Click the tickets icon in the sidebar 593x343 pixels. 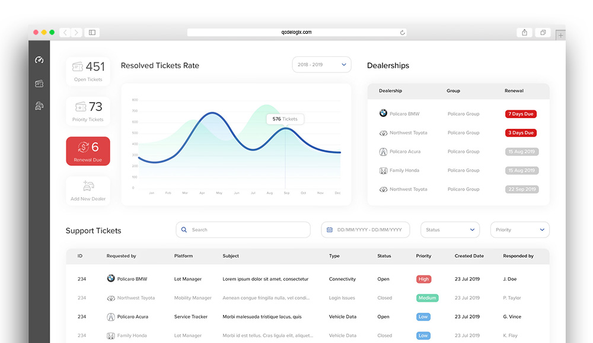(39, 84)
